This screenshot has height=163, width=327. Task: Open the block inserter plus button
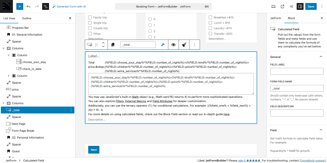tap(20, 6)
